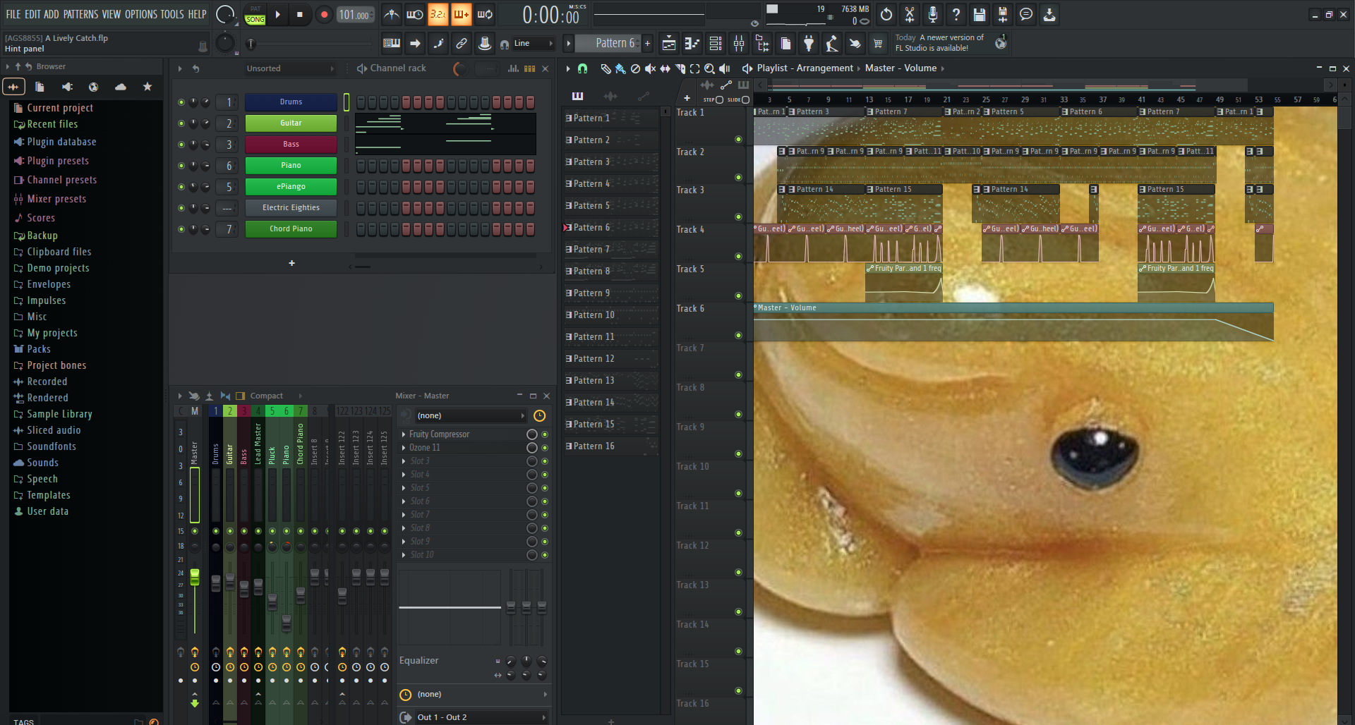This screenshot has width=1355, height=725.
Task: Click the Guitar channel button
Action: [x=291, y=123]
